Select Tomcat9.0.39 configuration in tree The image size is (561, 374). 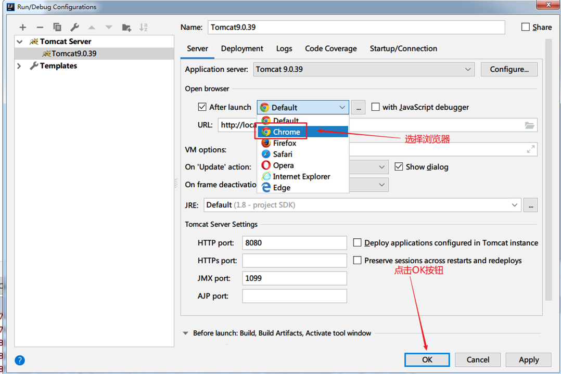(95, 54)
